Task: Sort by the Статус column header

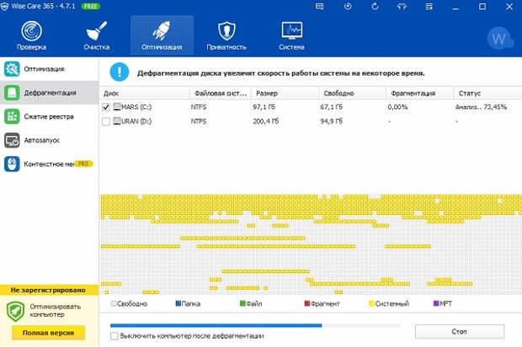Action: [x=486, y=93]
